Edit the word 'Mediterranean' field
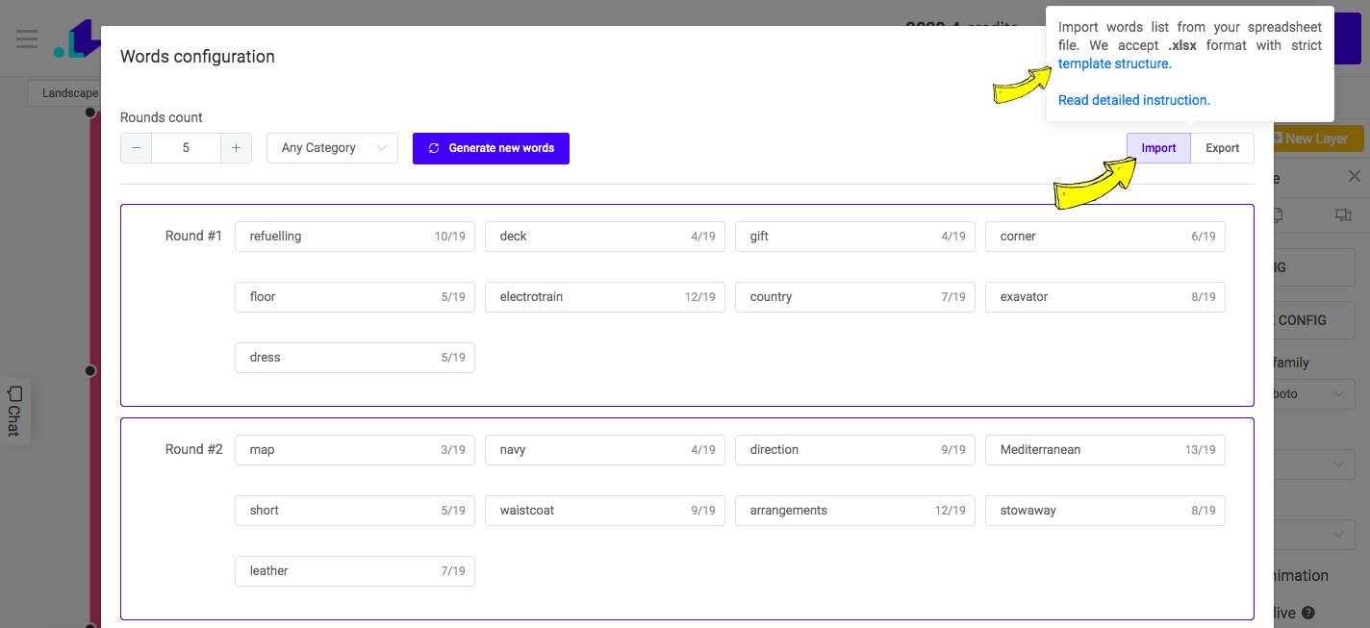This screenshot has height=628, width=1370. pos(1105,450)
